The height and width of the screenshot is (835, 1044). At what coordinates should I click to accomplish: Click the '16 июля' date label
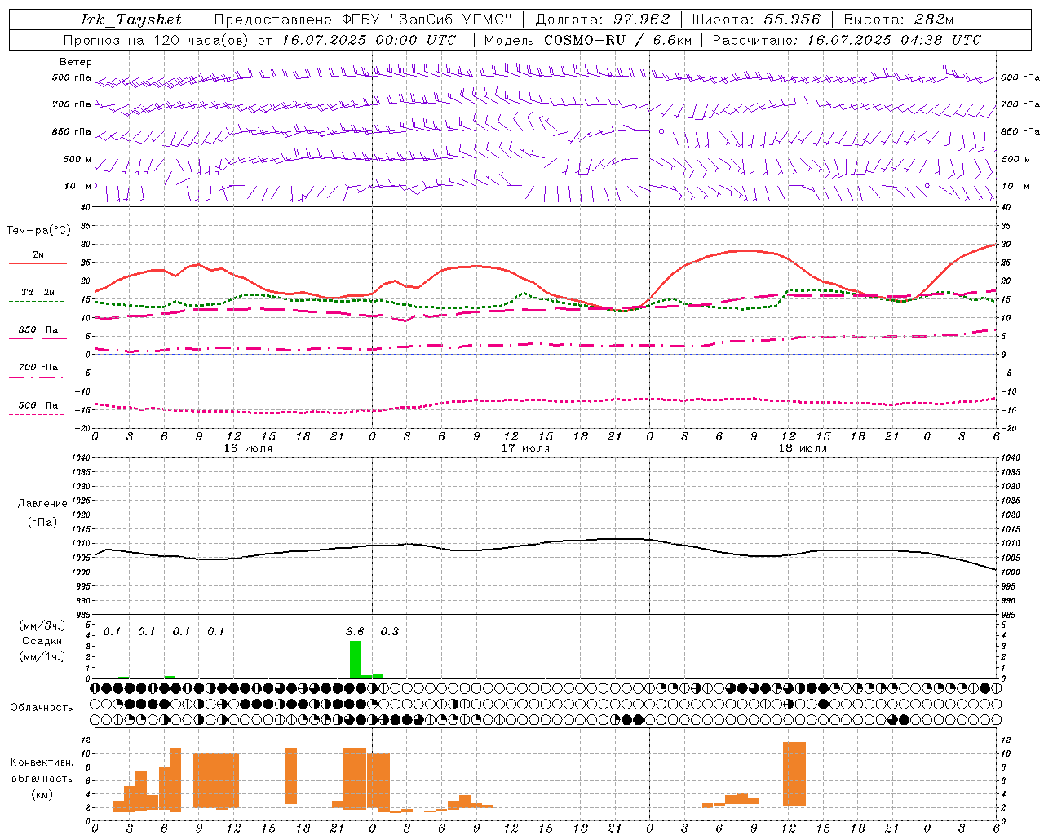248,448
